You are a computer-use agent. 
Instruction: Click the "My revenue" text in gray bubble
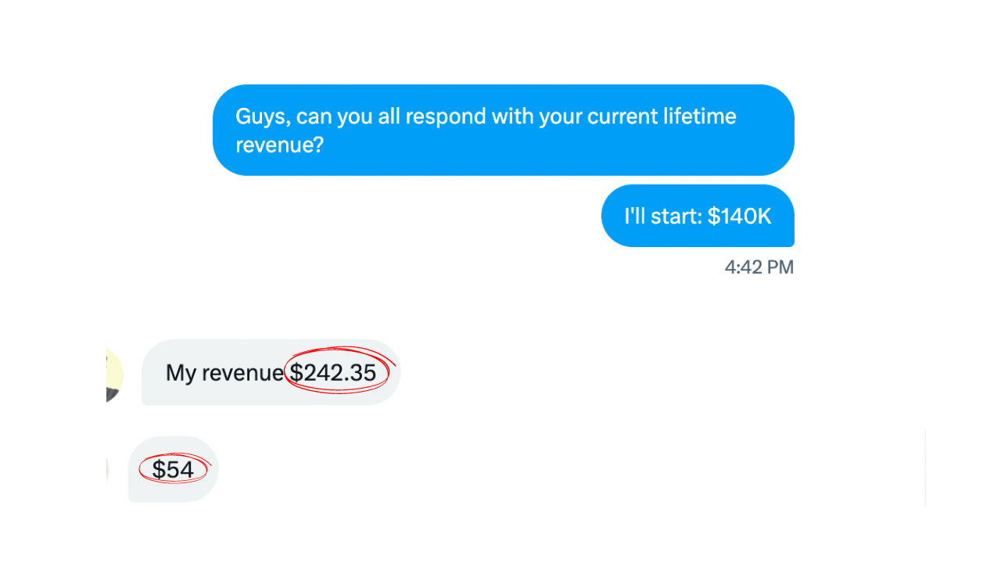coord(224,373)
